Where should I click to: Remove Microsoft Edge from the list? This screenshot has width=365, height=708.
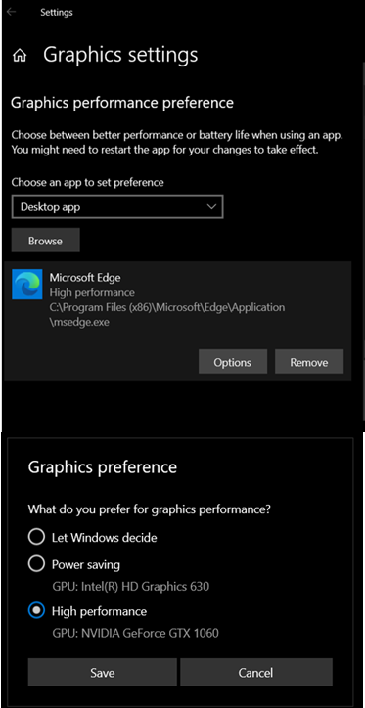(x=309, y=362)
